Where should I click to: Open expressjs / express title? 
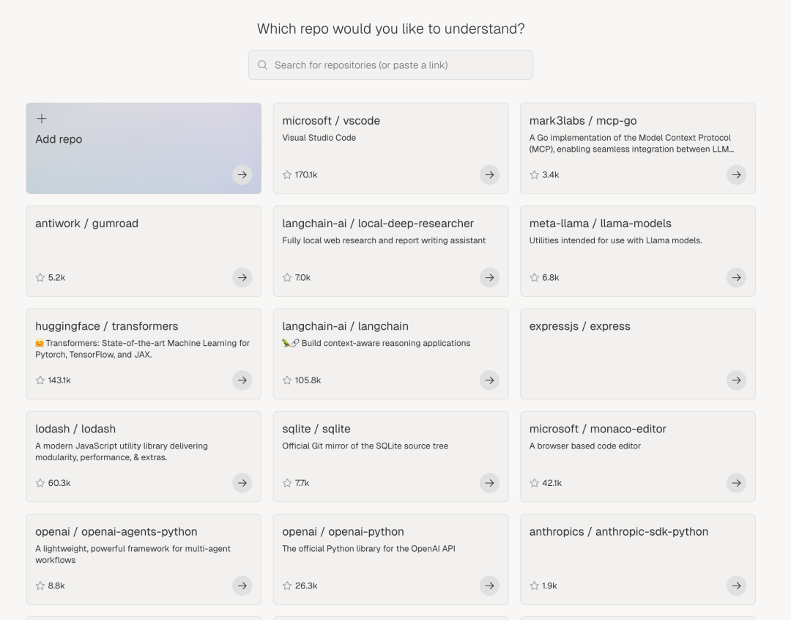click(x=579, y=326)
